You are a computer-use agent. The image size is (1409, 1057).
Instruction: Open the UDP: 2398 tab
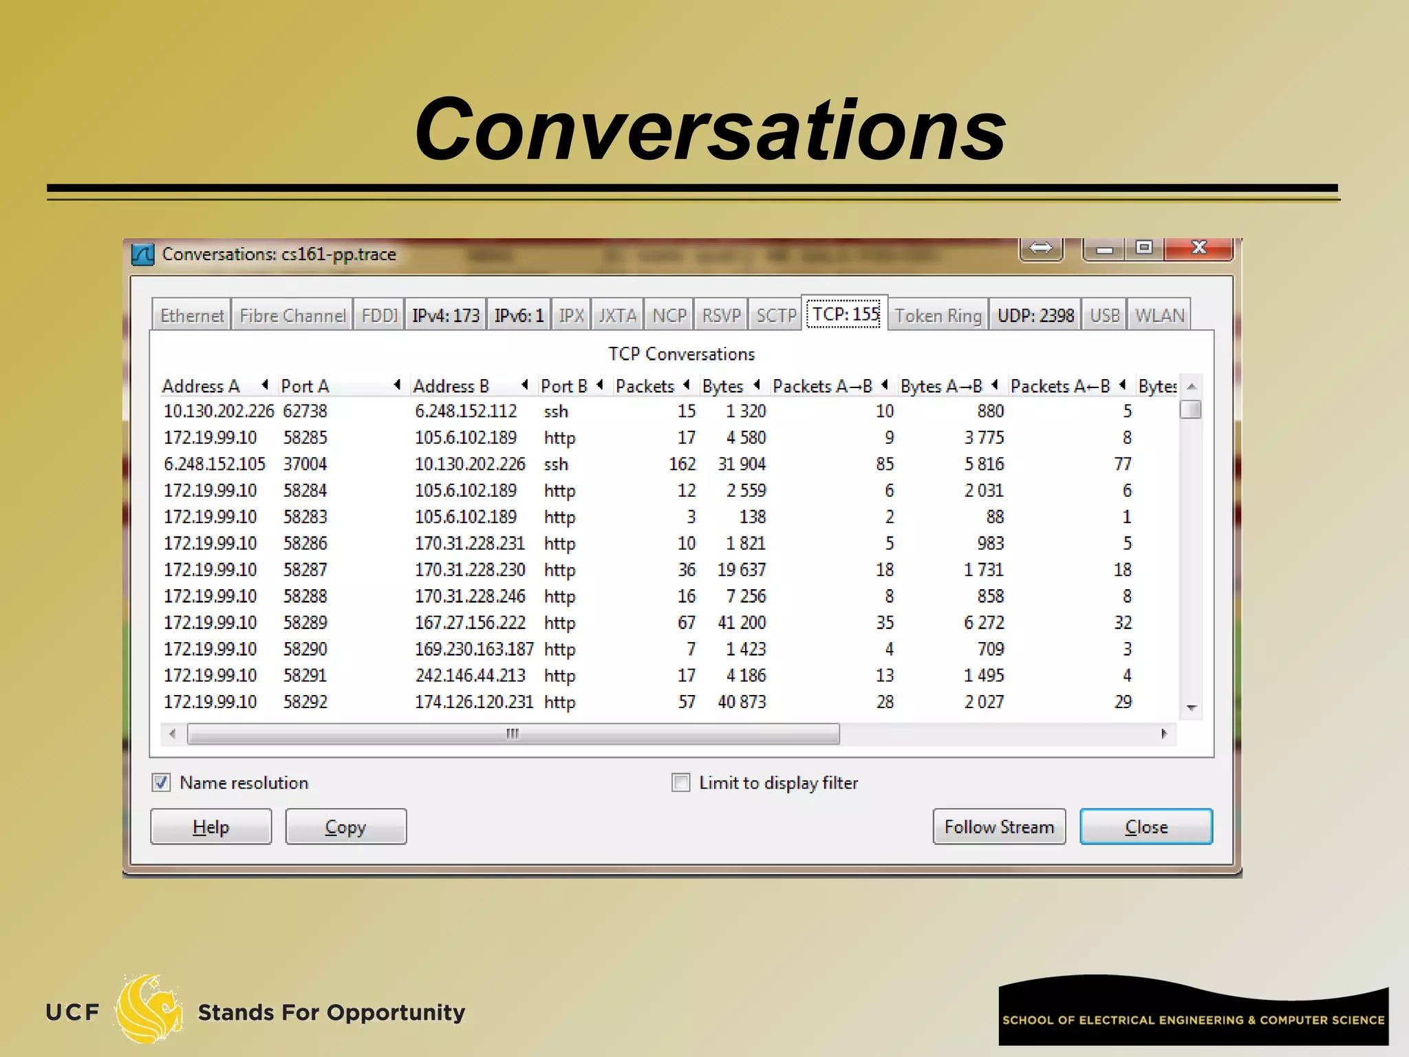point(1035,315)
